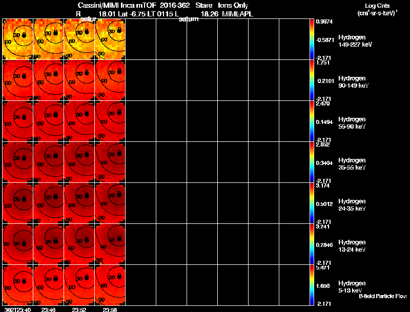Click the color bar for Hydrogen 13-24 keV
Viewport: 410px width, 312px height.
312,244
